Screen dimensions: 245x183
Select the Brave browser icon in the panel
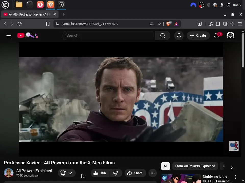51,5
